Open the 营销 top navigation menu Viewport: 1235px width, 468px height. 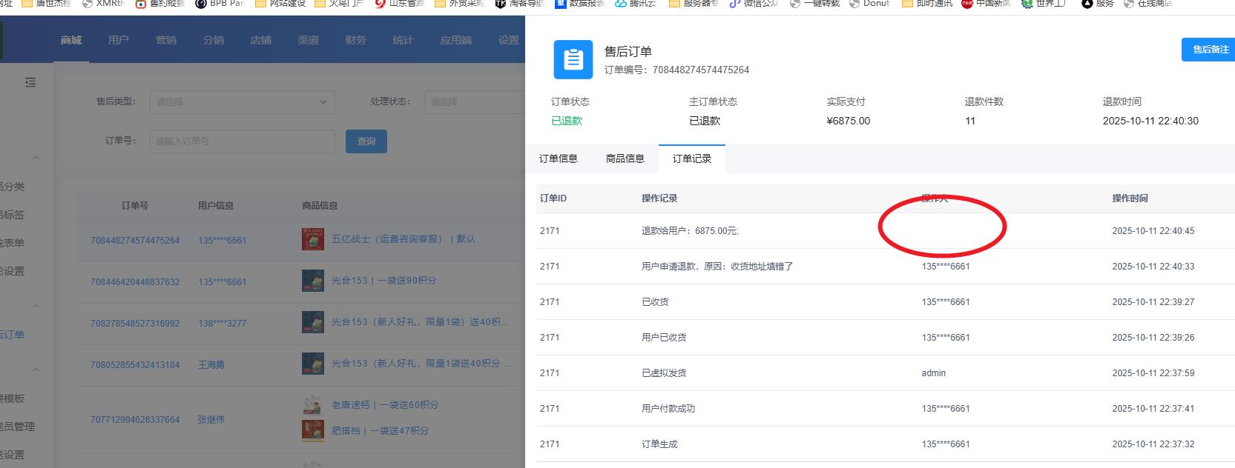point(166,40)
